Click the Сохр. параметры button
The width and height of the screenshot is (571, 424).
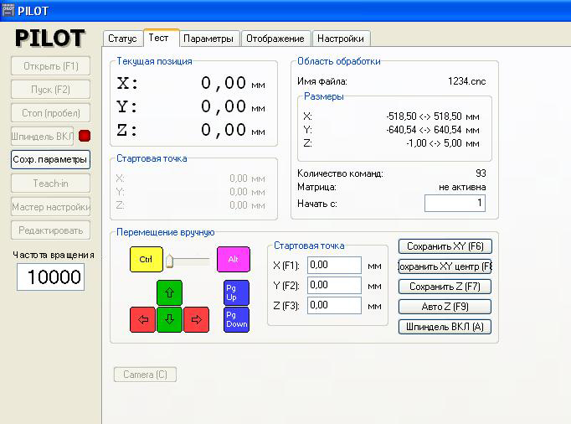50,159
